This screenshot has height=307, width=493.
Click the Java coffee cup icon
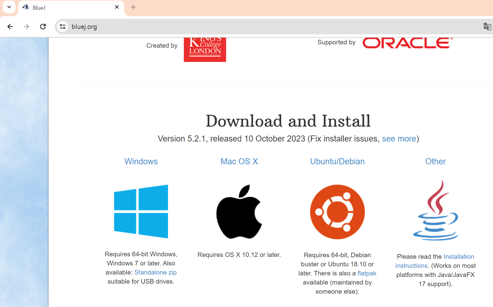coord(435,210)
